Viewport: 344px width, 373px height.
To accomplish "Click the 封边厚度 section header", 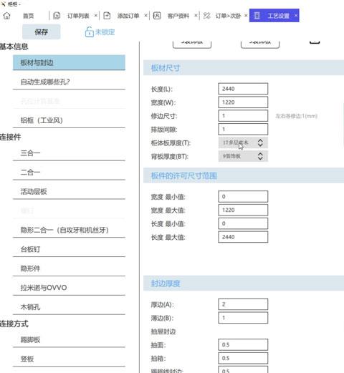I will coord(244,284).
